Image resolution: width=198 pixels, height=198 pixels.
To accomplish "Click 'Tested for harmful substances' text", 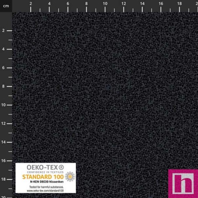I will click(x=46, y=187).
